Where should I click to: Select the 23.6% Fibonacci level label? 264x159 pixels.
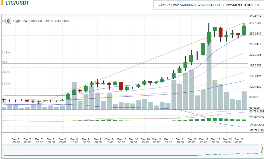pyautogui.click(x=6, y=84)
